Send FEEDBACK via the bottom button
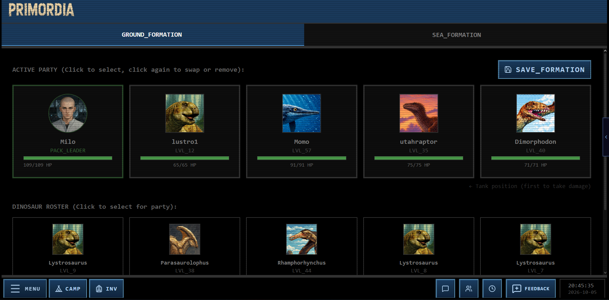Image resolution: width=609 pixels, height=300 pixels. pyautogui.click(x=531, y=289)
